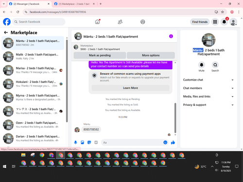Open Marisa conversation in list
Viewport: 243px width, 182px height.
coord(33,70)
